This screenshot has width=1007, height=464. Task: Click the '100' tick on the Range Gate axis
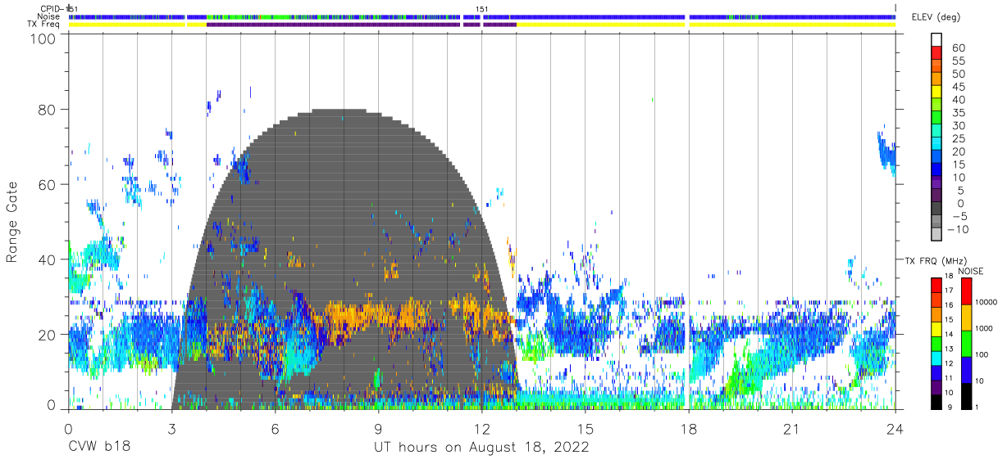click(x=44, y=38)
